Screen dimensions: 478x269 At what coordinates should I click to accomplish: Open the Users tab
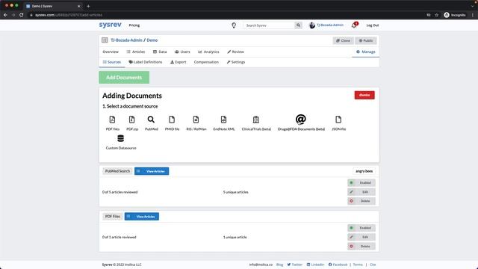point(182,52)
